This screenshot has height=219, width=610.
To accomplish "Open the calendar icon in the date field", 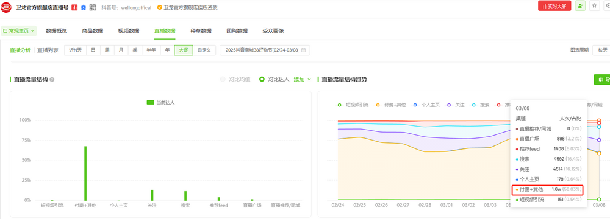I will (303, 50).
